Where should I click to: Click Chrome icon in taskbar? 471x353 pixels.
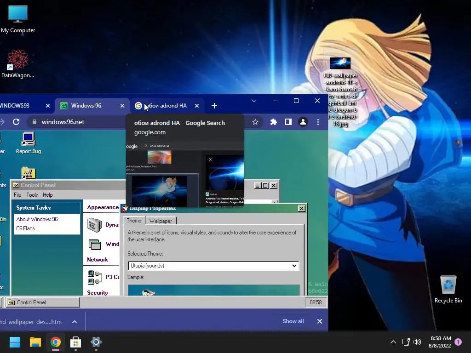tap(56, 342)
